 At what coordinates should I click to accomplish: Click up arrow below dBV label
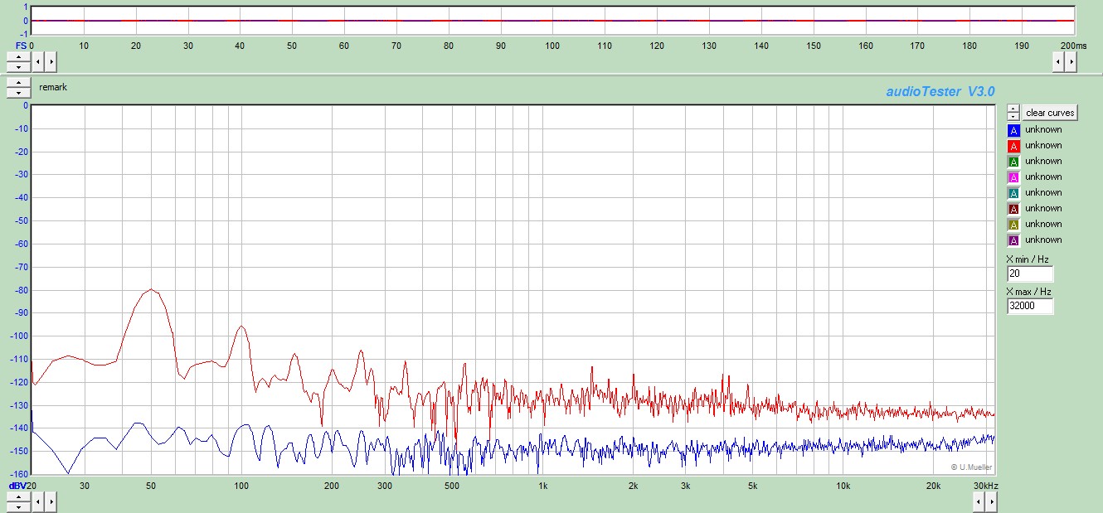(18, 496)
